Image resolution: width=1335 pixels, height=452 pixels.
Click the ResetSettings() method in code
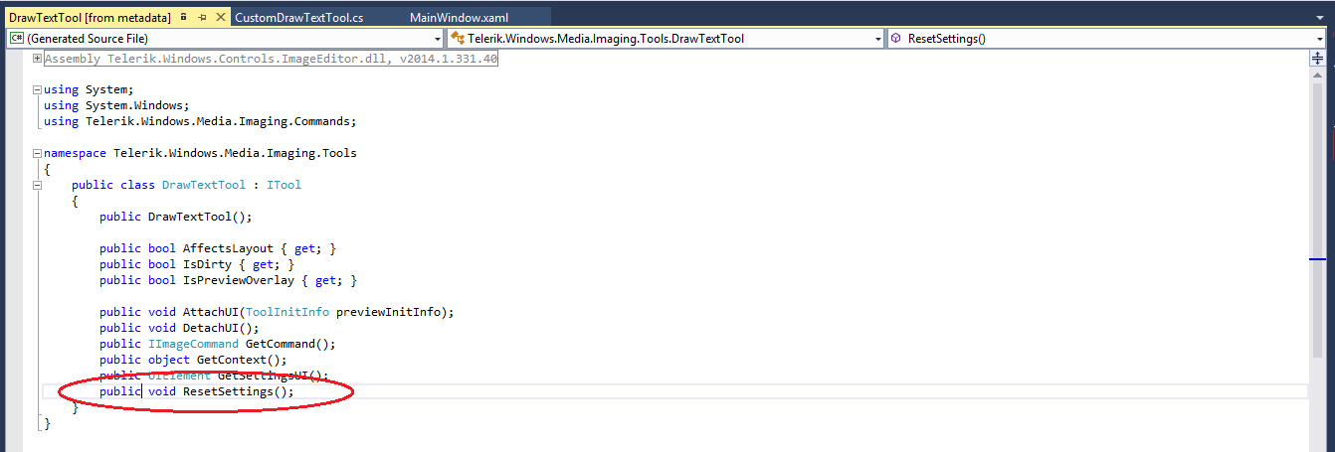[x=239, y=391]
